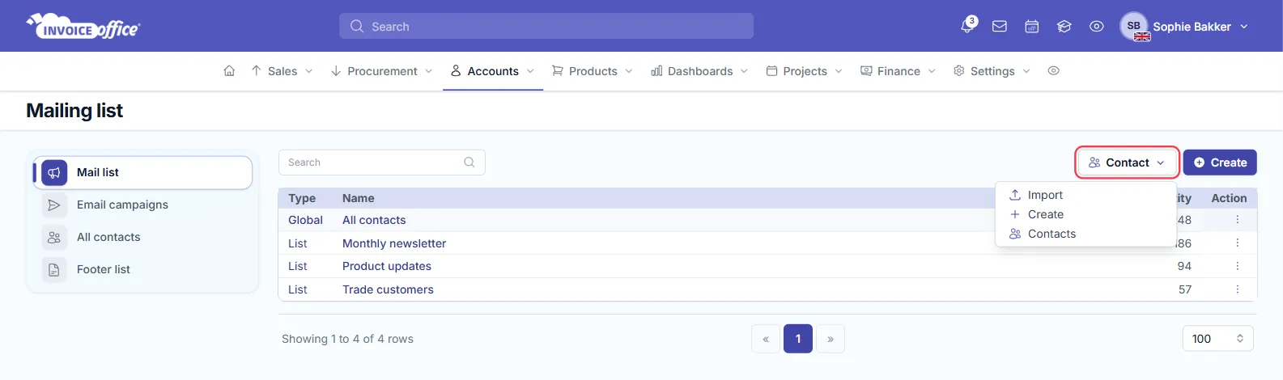This screenshot has height=380, width=1283.
Task: Select Email campaigns in sidebar
Action: pyautogui.click(x=142, y=205)
